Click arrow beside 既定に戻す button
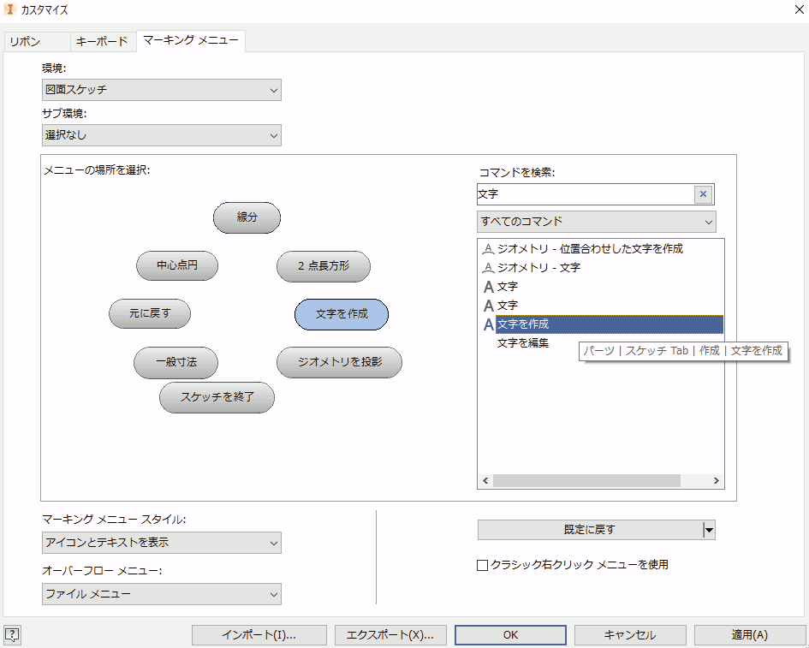809x648 pixels. [708, 530]
